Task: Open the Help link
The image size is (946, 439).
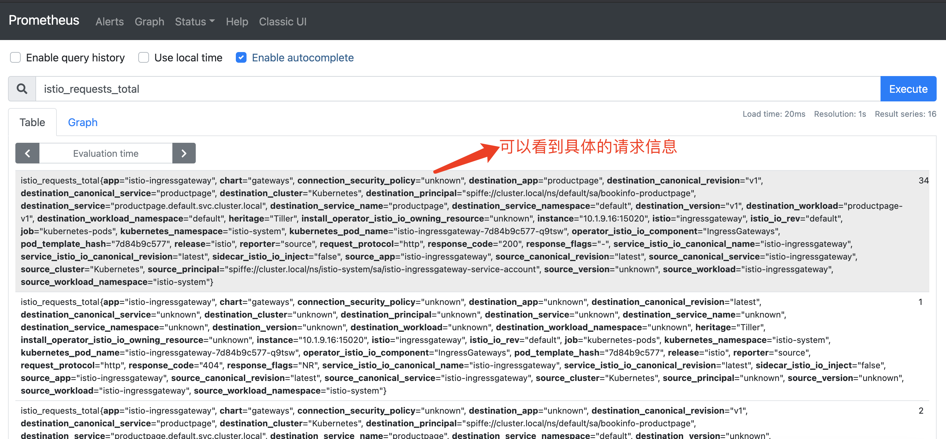Action: 237,22
